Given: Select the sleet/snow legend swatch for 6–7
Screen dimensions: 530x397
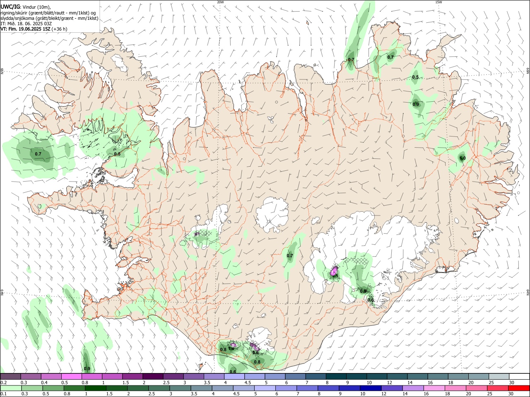Looking at the screenshot, I should (295, 377).
